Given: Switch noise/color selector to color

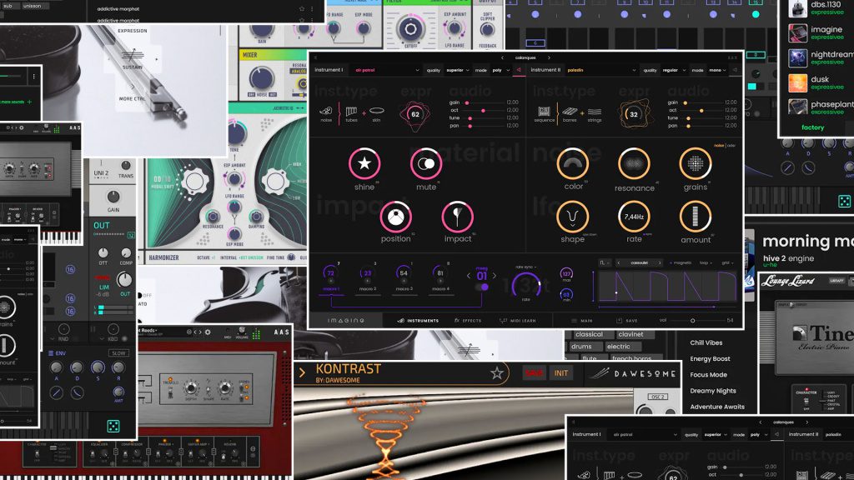Looking at the screenshot, I should [731, 146].
